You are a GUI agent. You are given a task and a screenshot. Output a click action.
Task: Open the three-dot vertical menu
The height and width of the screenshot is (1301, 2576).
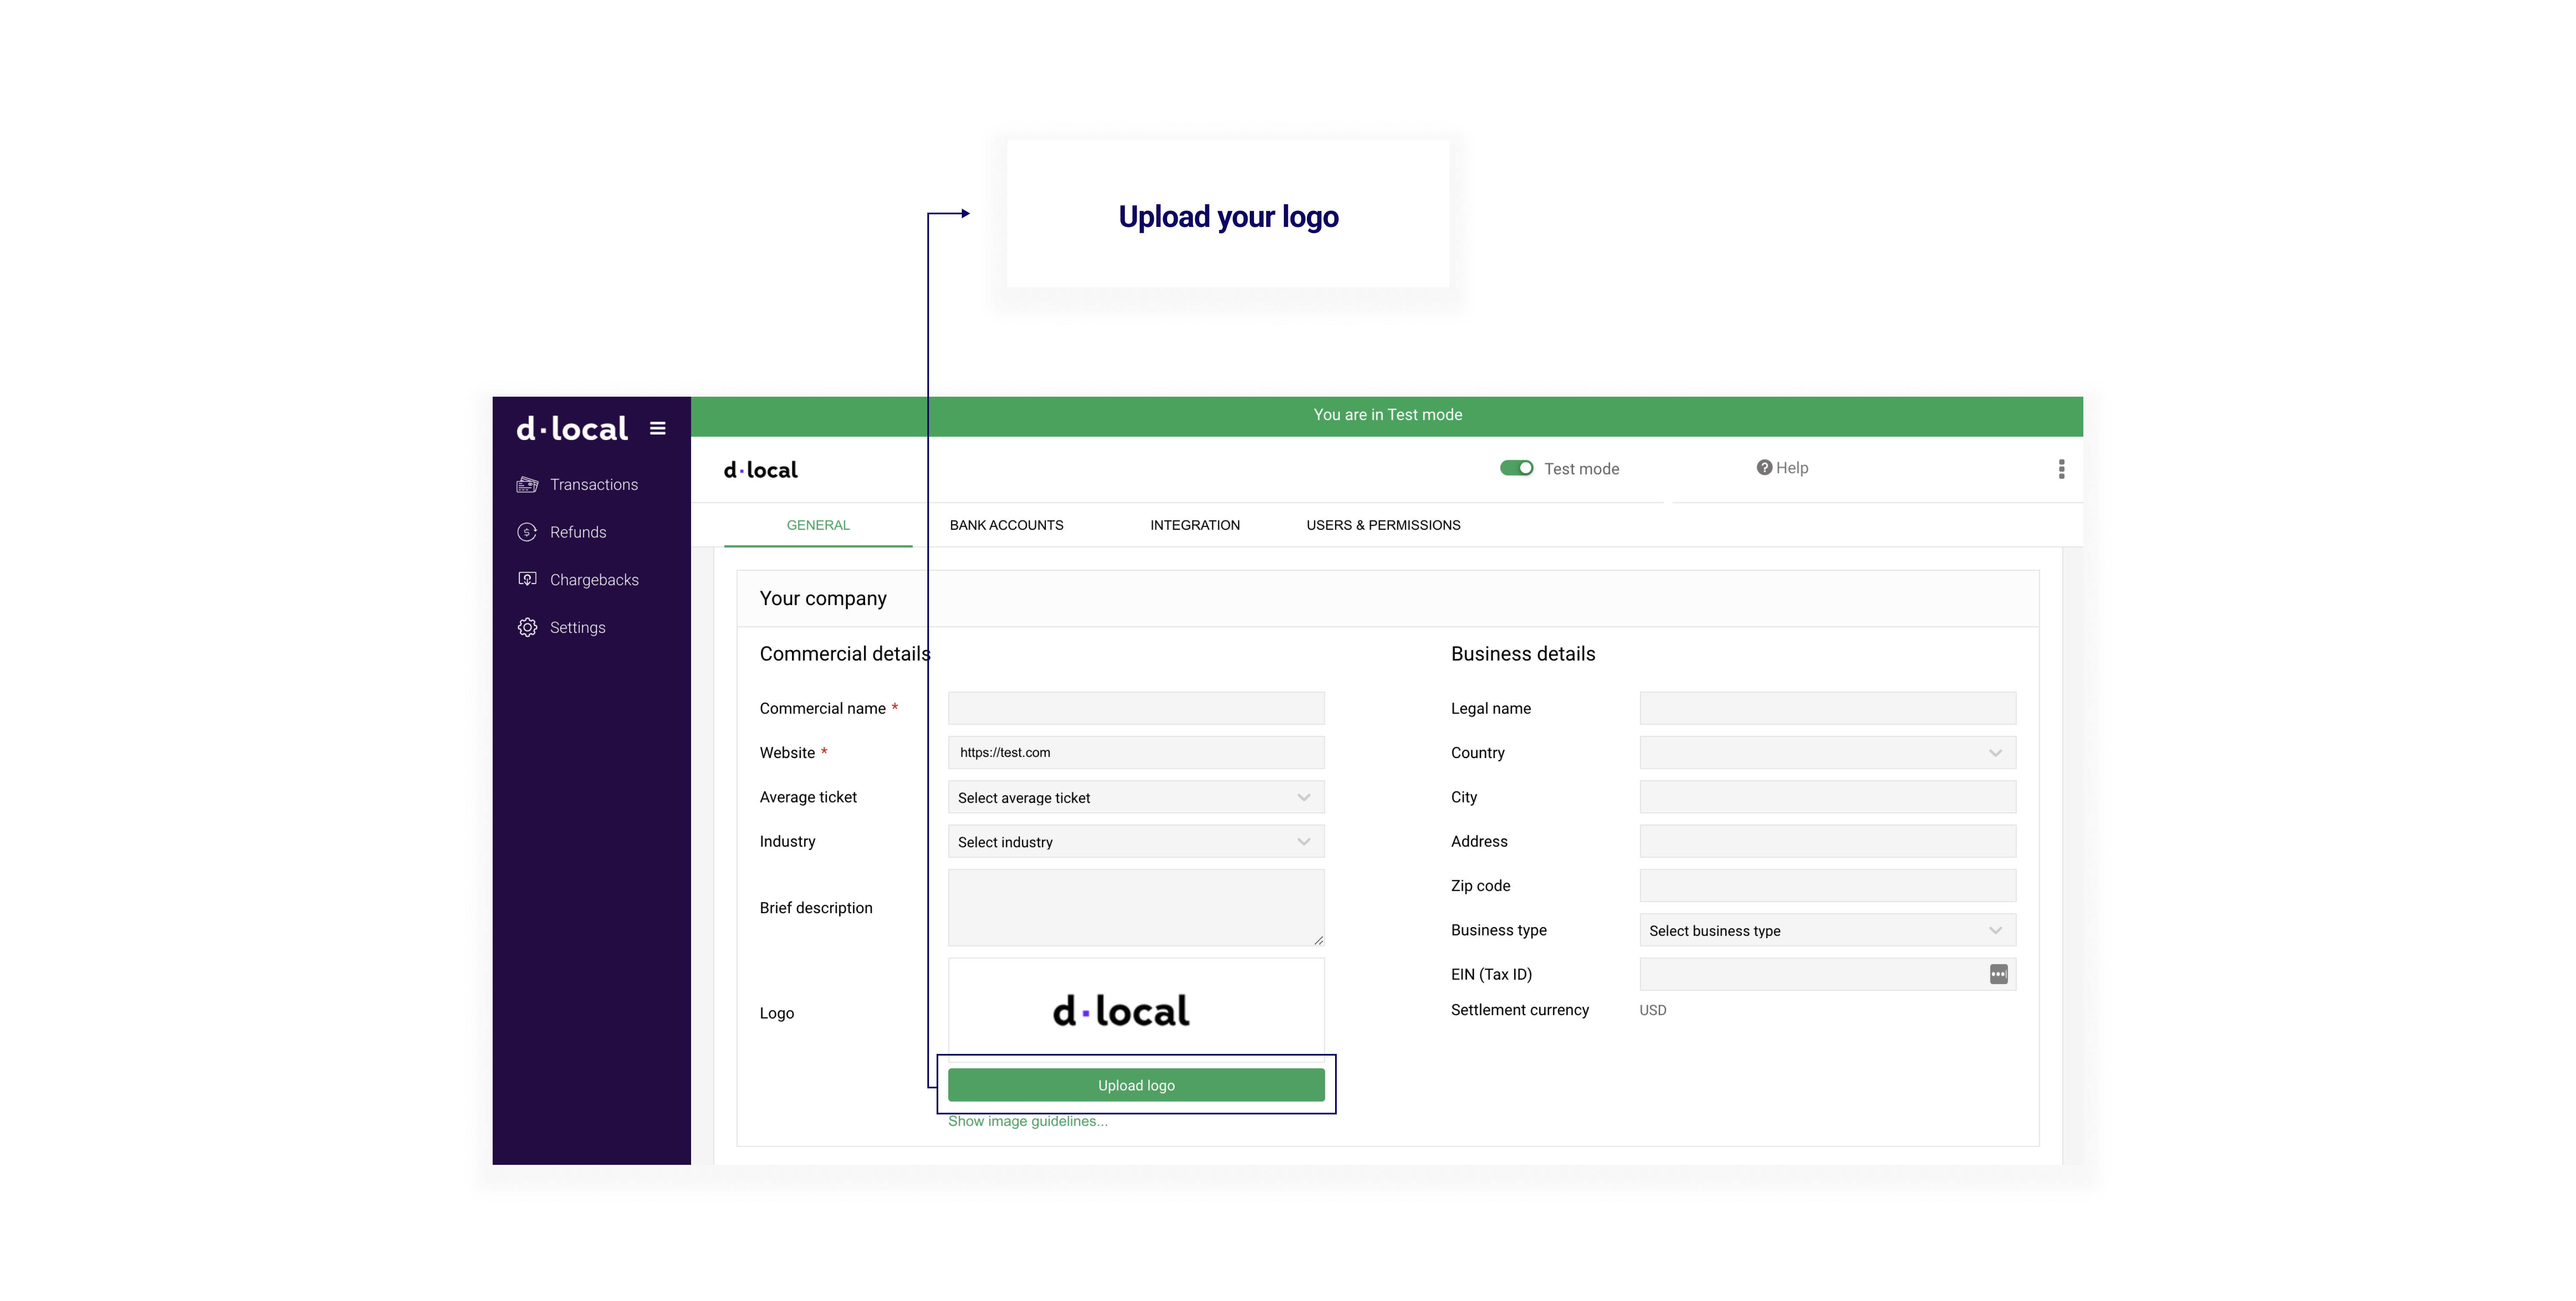[2061, 469]
